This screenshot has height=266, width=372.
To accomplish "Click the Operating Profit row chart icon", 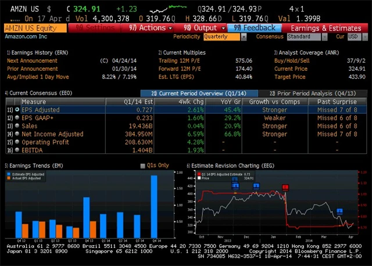I will (17, 142).
